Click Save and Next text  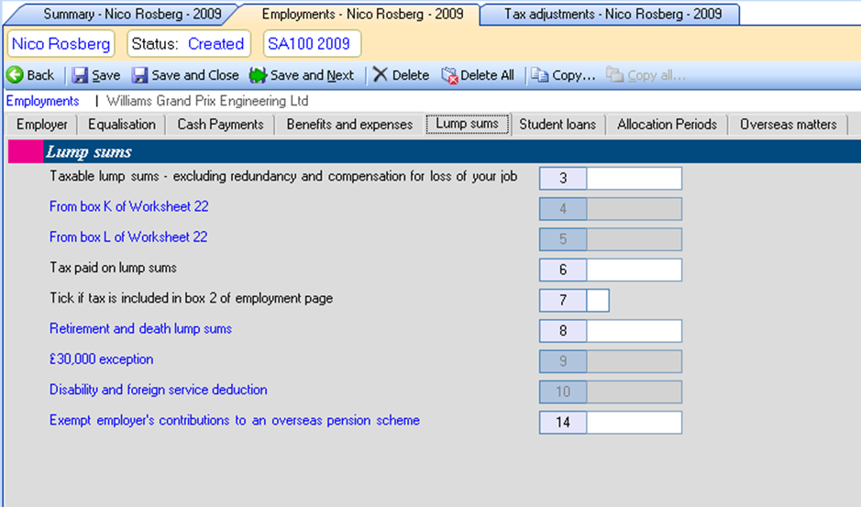[312, 75]
